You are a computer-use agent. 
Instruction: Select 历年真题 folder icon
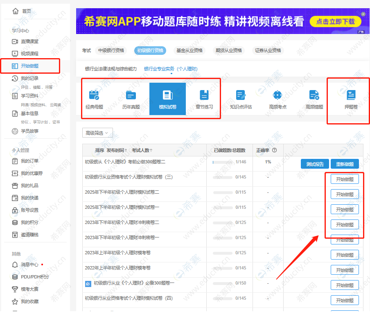(131, 95)
